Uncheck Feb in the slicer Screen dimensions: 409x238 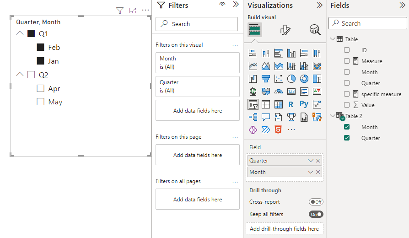[x=40, y=47]
